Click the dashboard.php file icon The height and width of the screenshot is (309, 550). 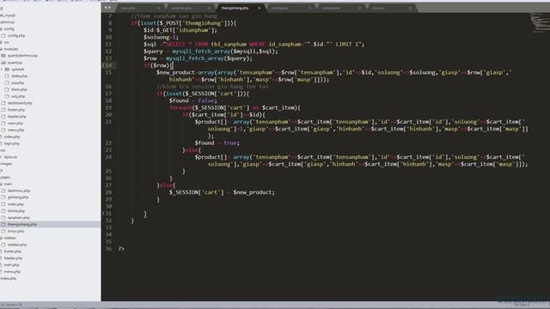pos(3,103)
